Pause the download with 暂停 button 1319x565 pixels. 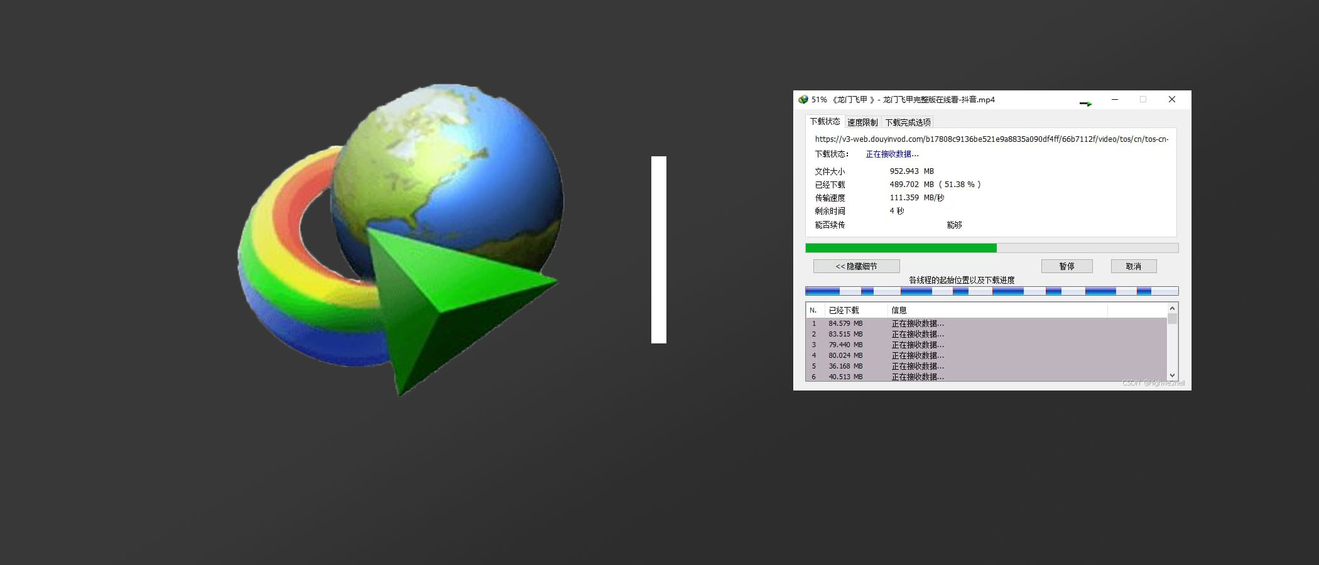coord(1067,266)
